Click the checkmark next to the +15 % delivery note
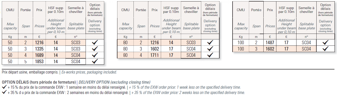Viewport: 337px width, 97px height. (x=4, y=87)
